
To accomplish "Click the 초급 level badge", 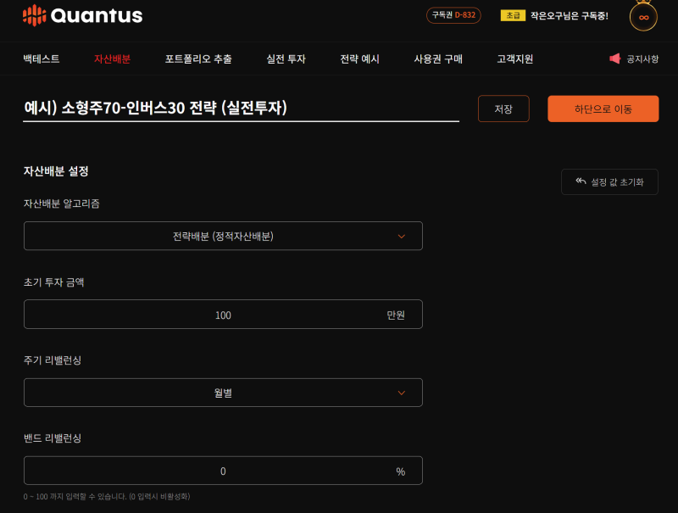I will (513, 15).
